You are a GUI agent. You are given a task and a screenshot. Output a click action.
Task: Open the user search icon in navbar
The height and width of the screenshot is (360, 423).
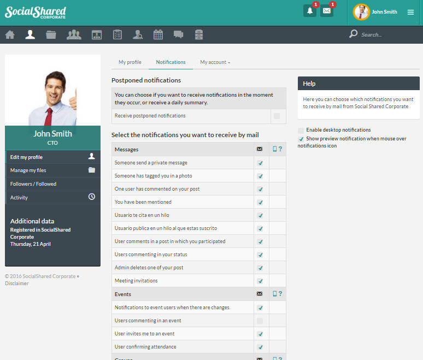(138, 35)
